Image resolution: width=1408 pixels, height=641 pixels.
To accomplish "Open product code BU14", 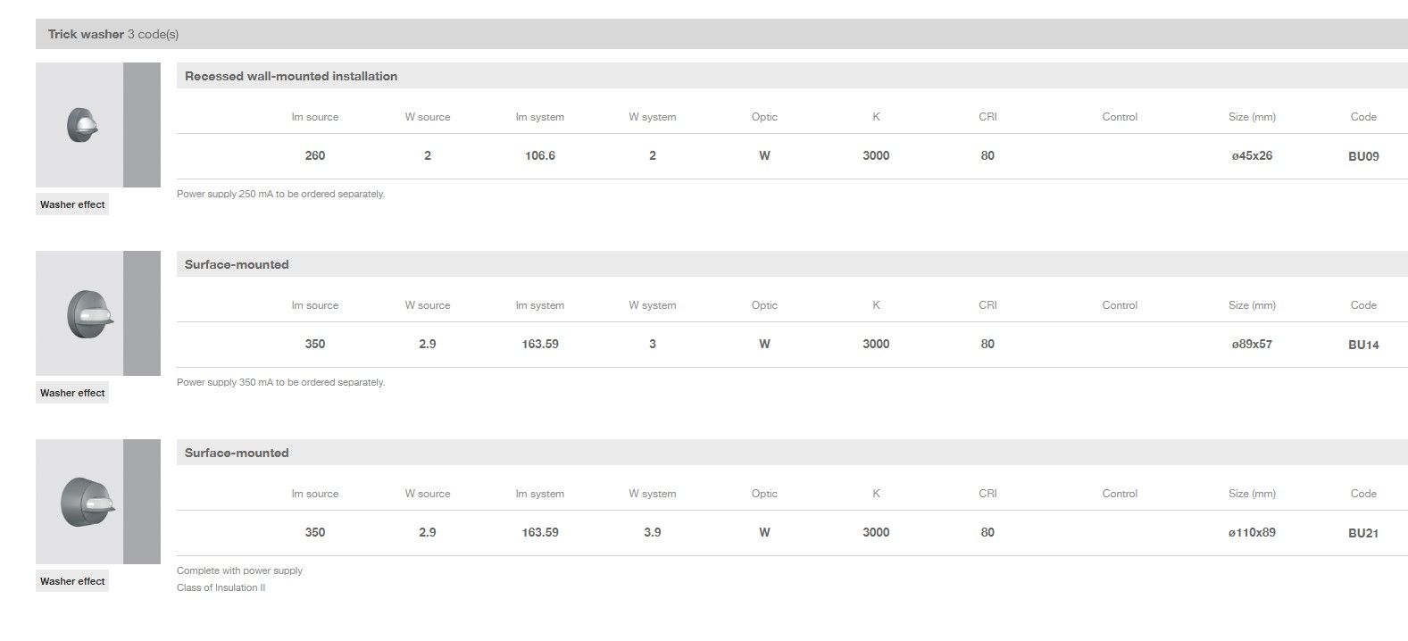I will click(x=1363, y=345).
